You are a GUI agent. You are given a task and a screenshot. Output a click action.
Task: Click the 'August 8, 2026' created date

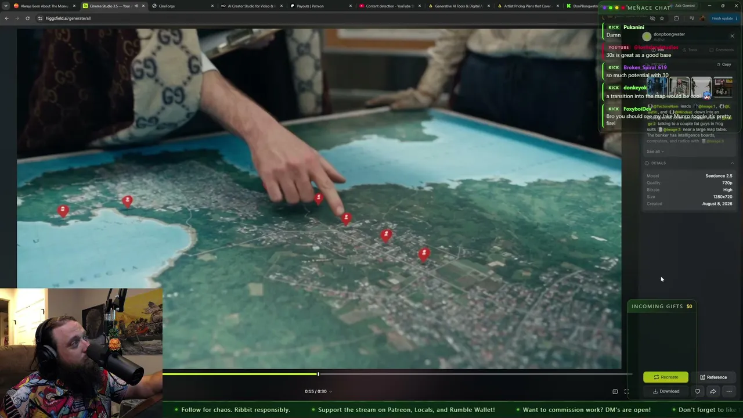(x=717, y=204)
